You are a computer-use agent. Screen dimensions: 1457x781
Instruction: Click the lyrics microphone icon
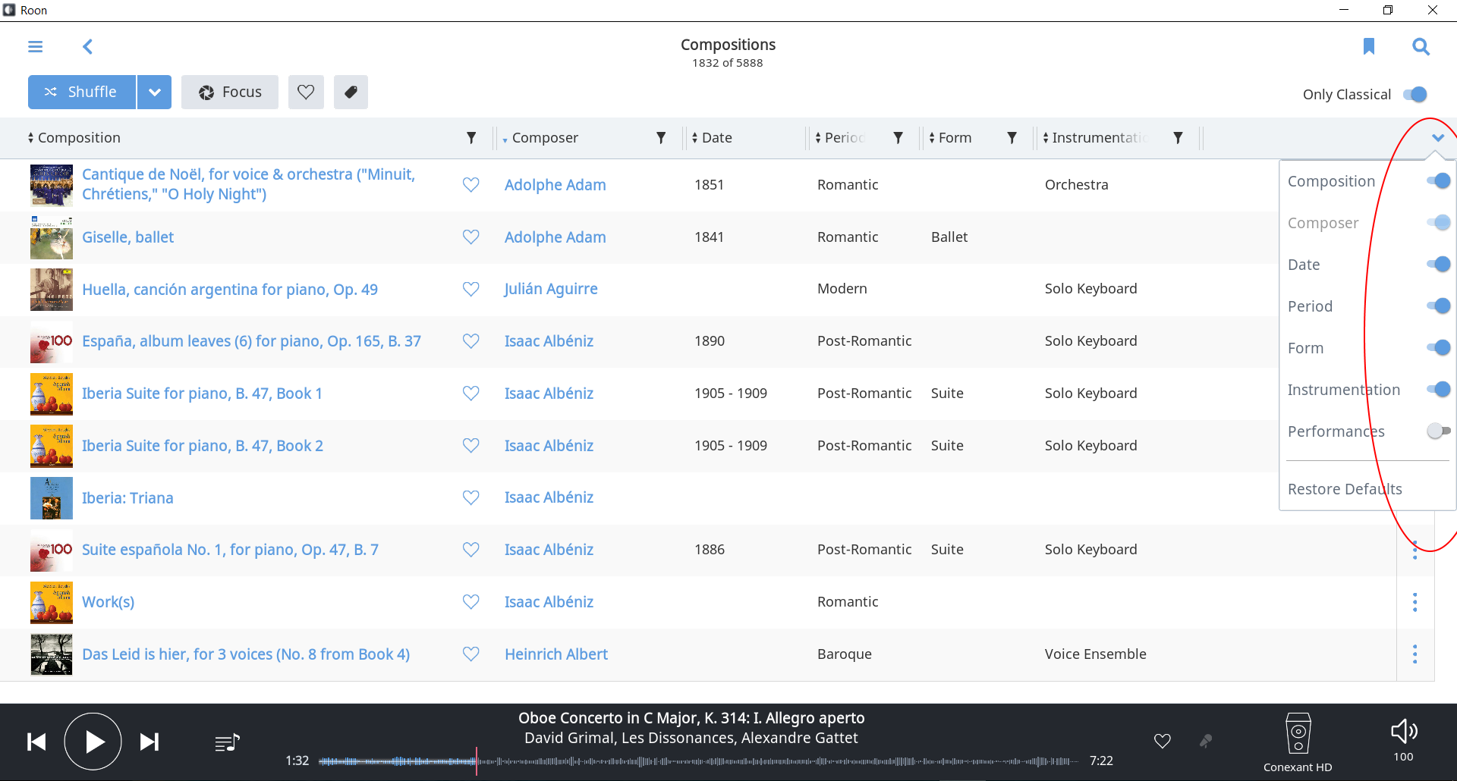[x=1205, y=741]
